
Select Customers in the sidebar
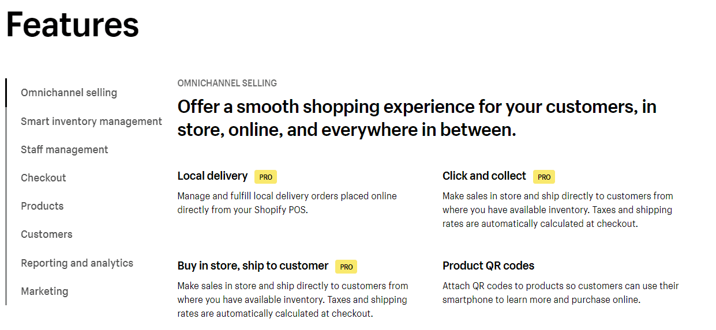coord(47,234)
